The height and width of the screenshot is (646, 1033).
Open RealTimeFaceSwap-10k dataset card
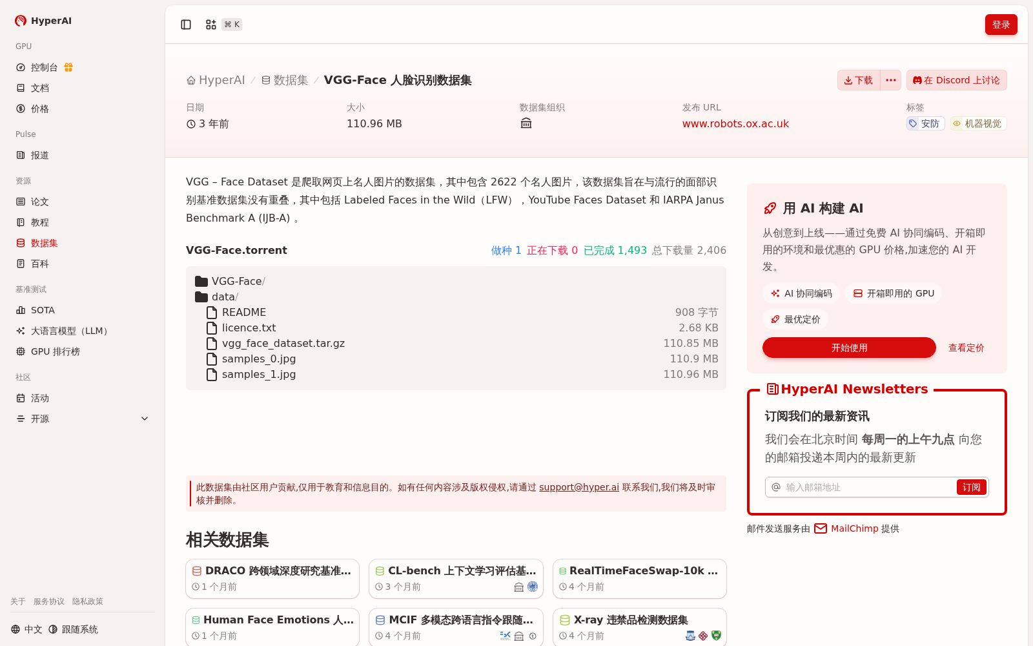click(640, 579)
